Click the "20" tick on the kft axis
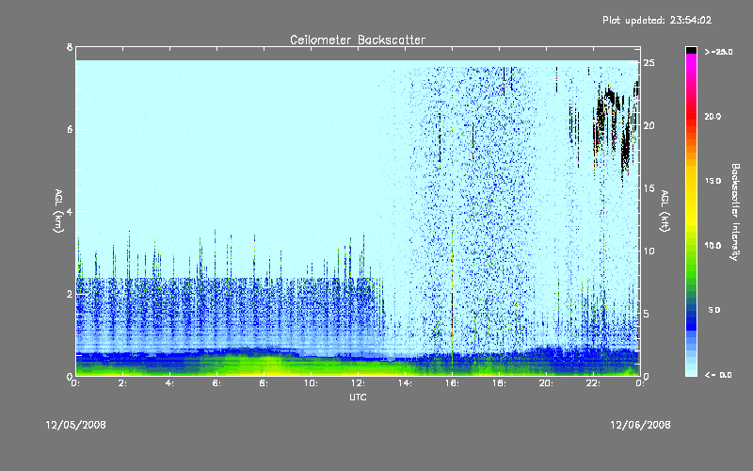 click(x=649, y=125)
